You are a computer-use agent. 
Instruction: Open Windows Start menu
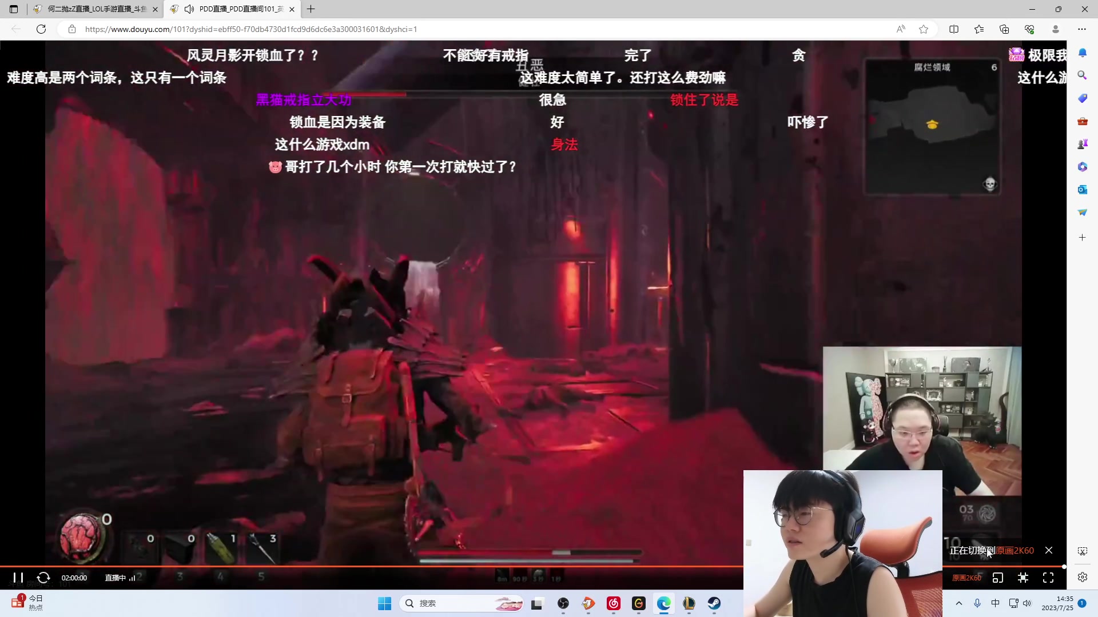point(385,603)
